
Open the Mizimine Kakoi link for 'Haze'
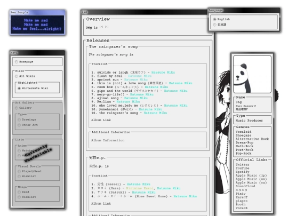pyautogui.click(x=140, y=188)
